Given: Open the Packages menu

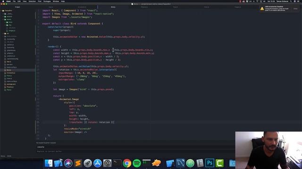Looking at the screenshot, I should [x=47, y=1].
